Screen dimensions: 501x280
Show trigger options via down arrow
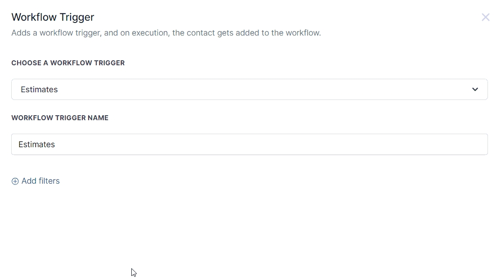[475, 90]
